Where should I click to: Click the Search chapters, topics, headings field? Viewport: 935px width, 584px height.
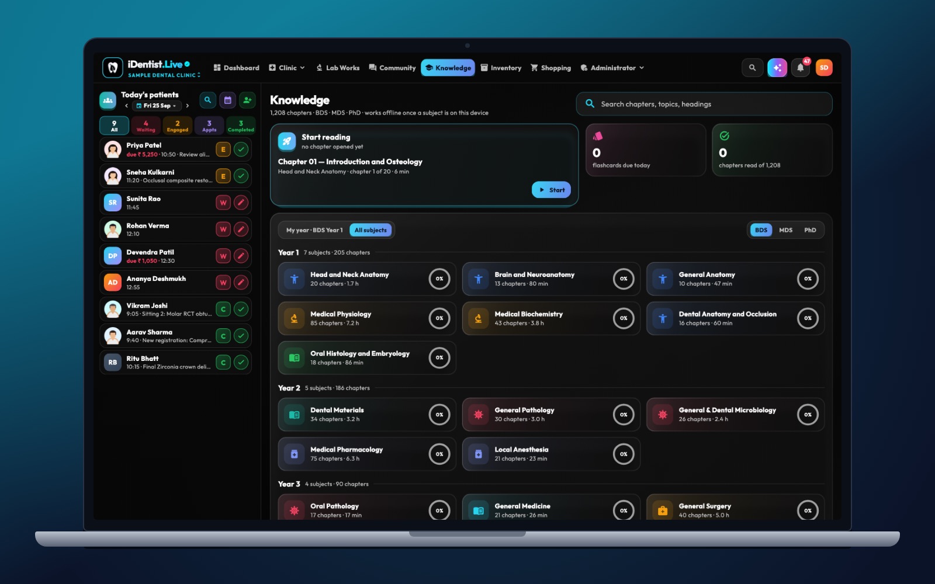[x=704, y=104]
